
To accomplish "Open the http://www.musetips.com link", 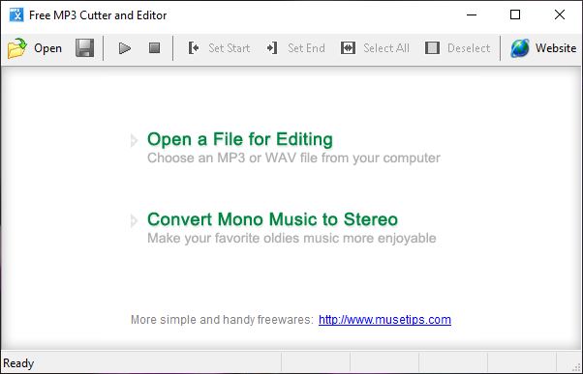I will point(384,320).
